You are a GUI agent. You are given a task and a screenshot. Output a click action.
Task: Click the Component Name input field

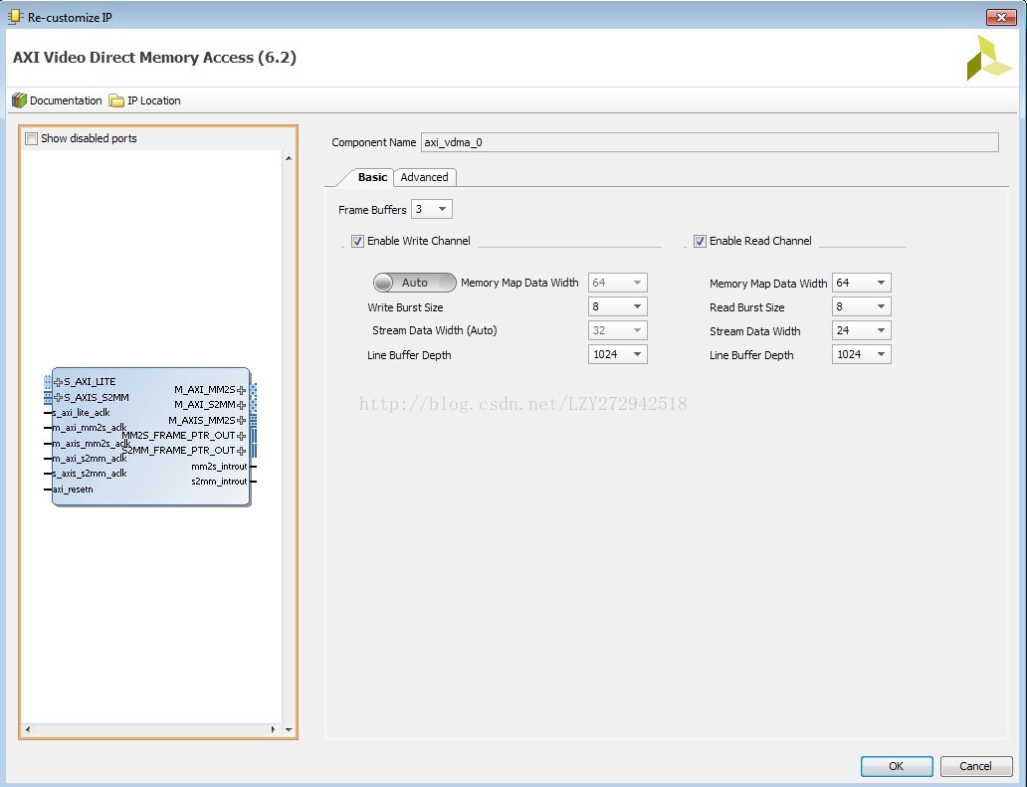(710, 142)
